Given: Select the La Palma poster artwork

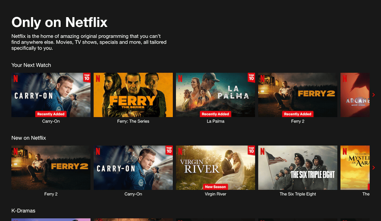Looking at the screenshot, I should 216,95.
